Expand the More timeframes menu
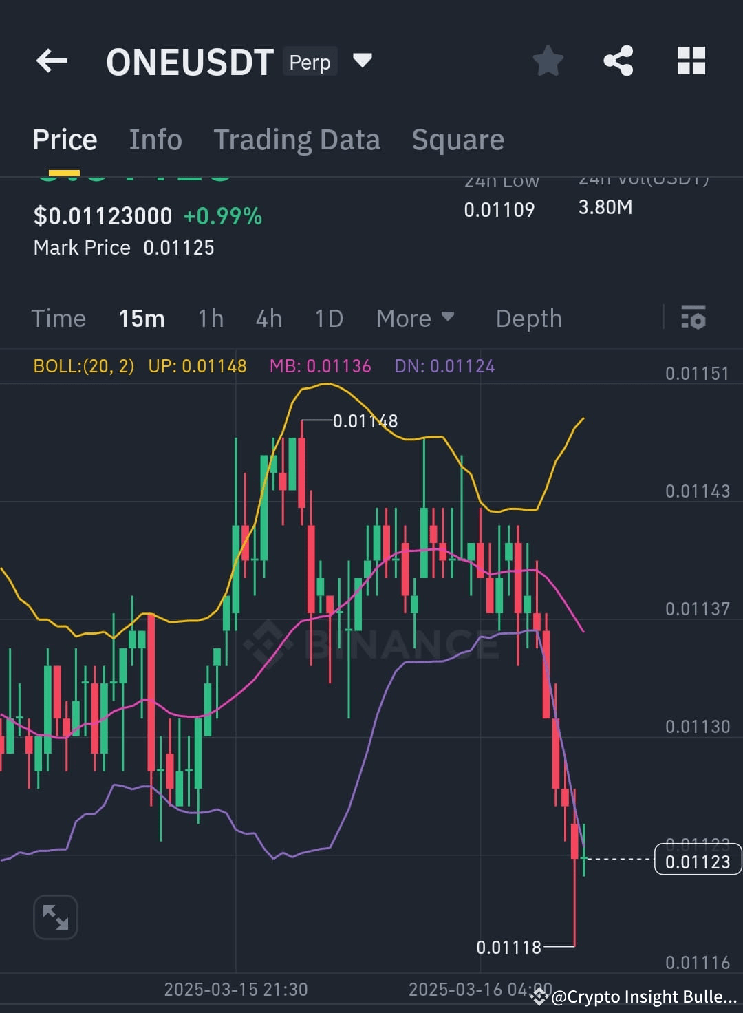The width and height of the screenshot is (743, 1013). click(415, 318)
